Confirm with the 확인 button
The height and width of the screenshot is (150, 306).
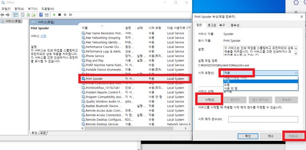point(248,136)
